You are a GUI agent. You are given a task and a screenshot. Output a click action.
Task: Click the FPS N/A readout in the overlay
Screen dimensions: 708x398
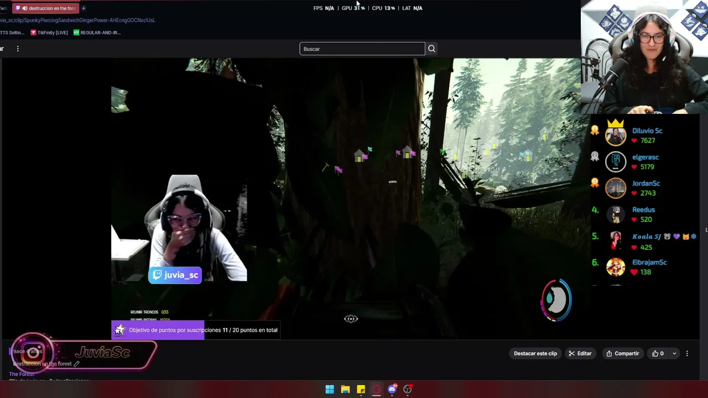(324, 8)
